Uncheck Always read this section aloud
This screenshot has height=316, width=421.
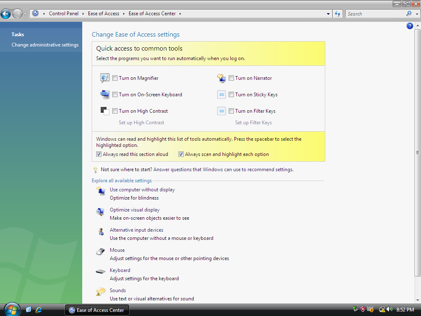(x=99, y=154)
